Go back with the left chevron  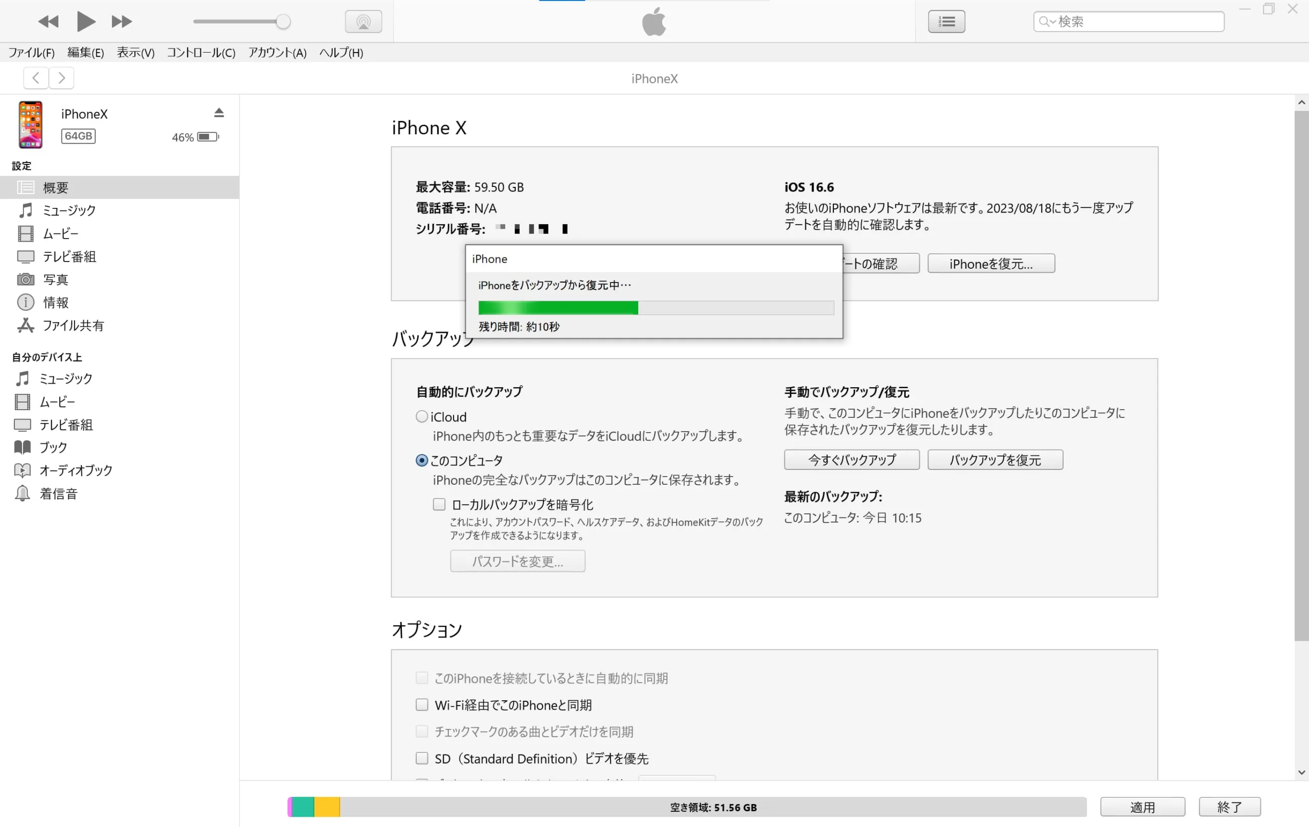(36, 78)
